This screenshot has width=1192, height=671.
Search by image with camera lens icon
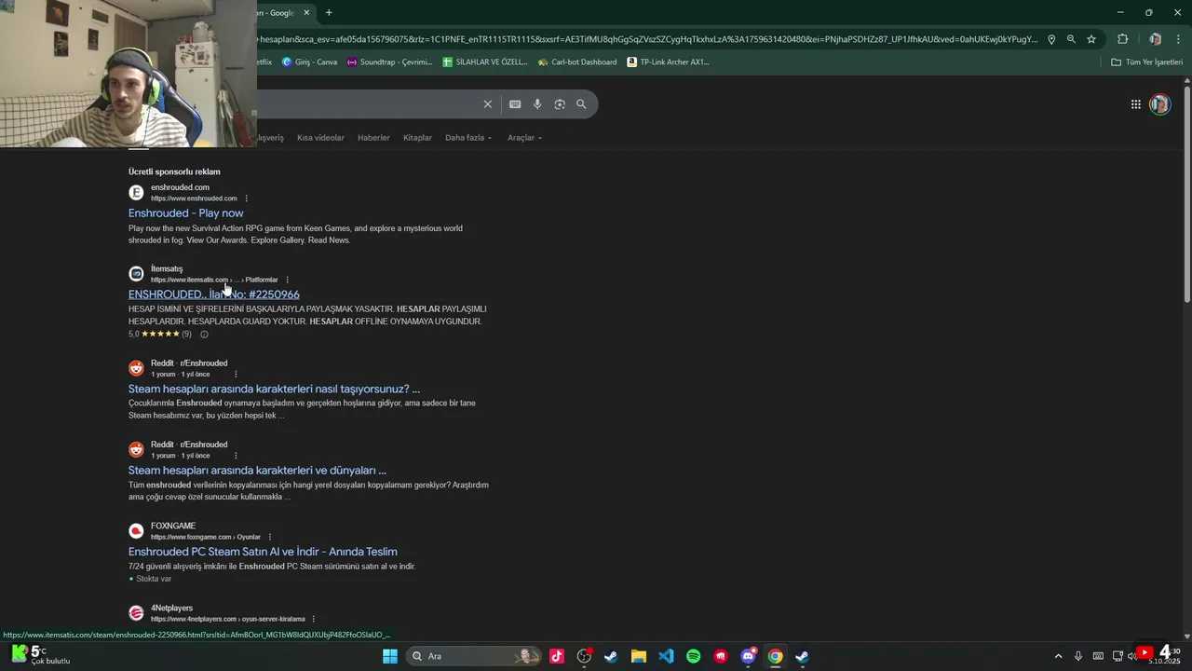click(x=560, y=104)
